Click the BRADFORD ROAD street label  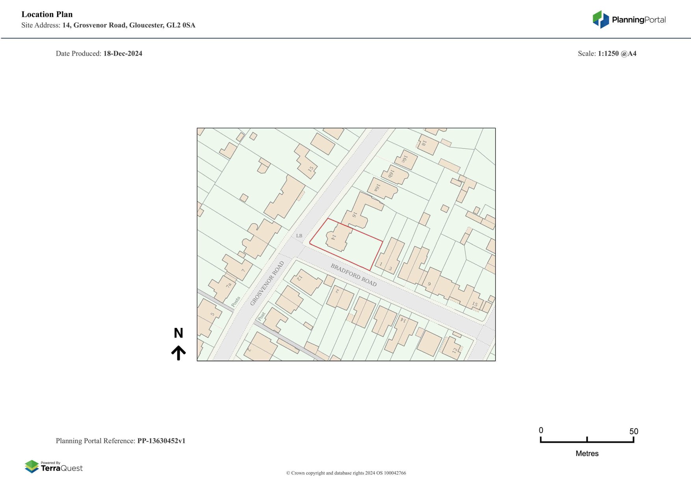[x=353, y=275]
